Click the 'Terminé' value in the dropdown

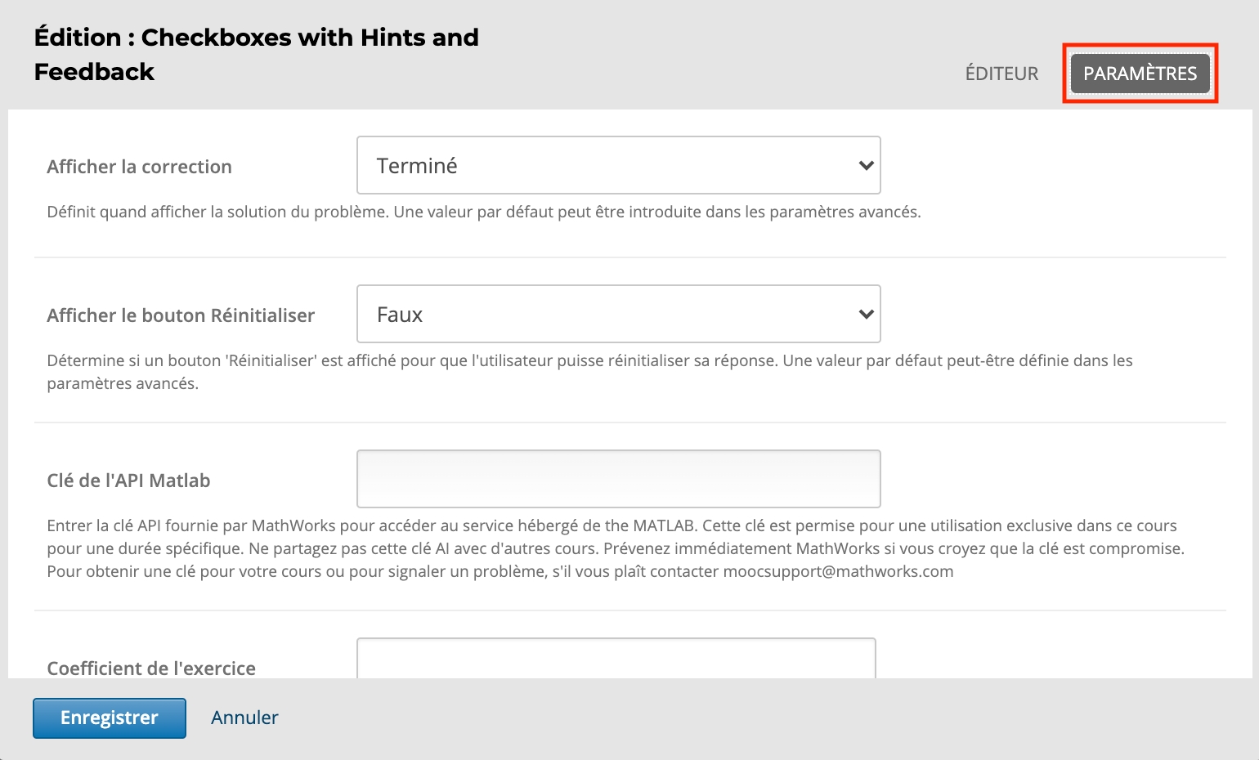pyautogui.click(x=417, y=166)
